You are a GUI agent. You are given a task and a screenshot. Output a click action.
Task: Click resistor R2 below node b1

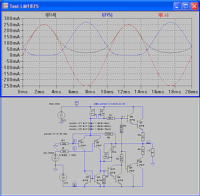pyautogui.click(x=121, y=129)
